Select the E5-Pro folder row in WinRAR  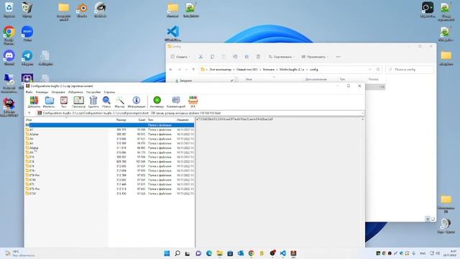109,188
